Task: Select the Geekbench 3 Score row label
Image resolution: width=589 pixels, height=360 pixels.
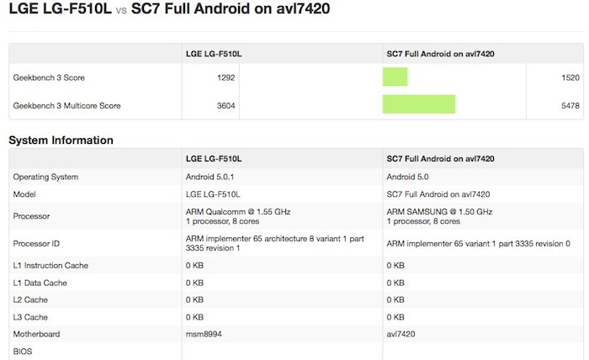Action: [49, 77]
